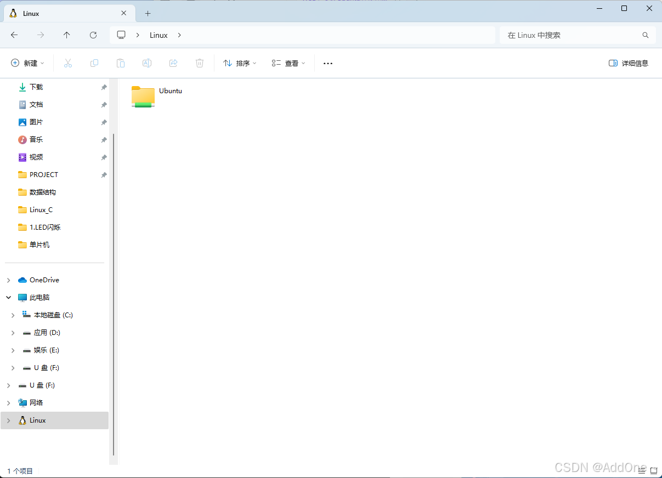Click the Delete trash icon

[200, 63]
